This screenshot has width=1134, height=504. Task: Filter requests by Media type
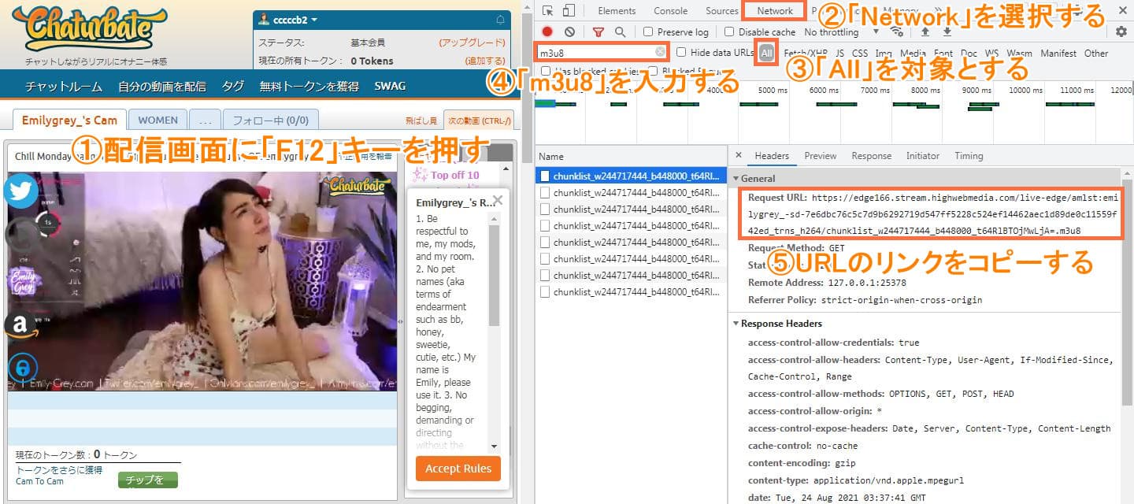pyautogui.click(x=913, y=54)
